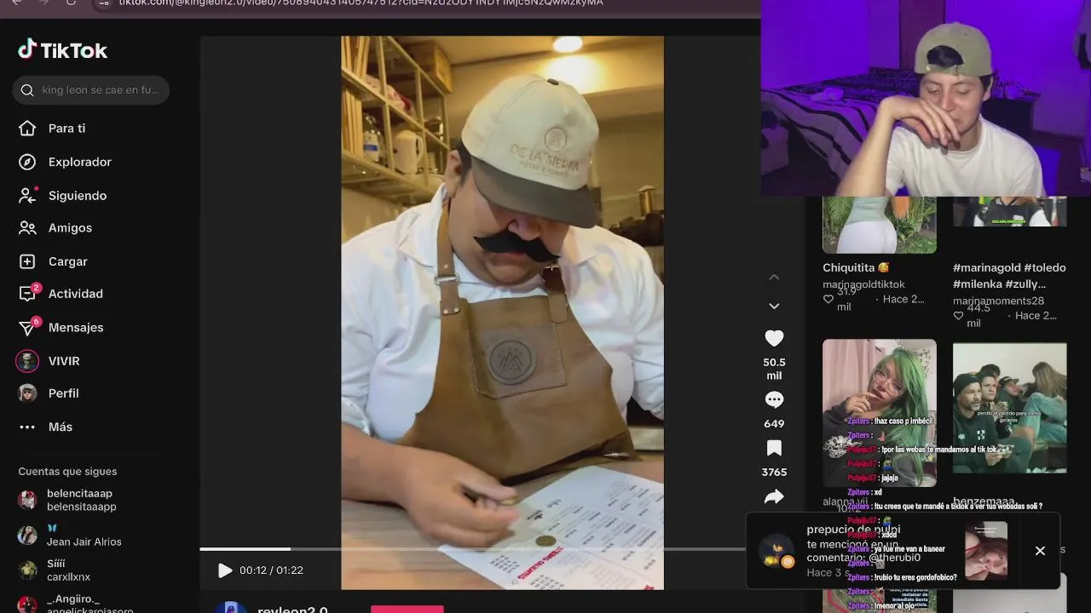The height and width of the screenshot is (613, 1091).
Task: Open marinamoments28 account link
Action: [x=998, y=301]
